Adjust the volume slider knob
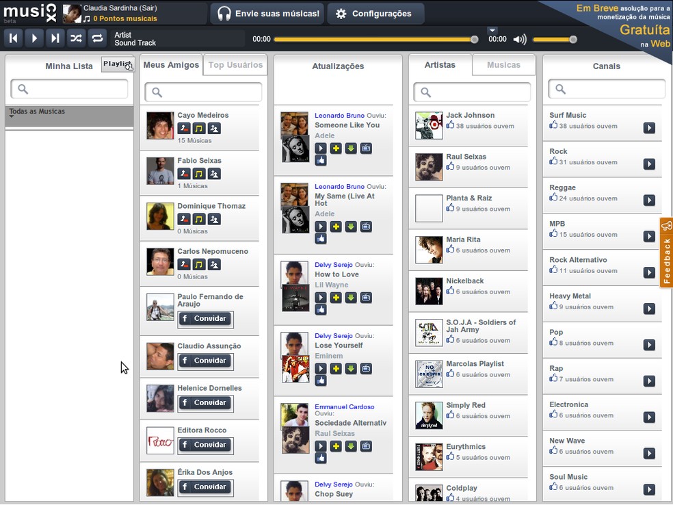The image size is (673, 505). (x=573, y=40)
